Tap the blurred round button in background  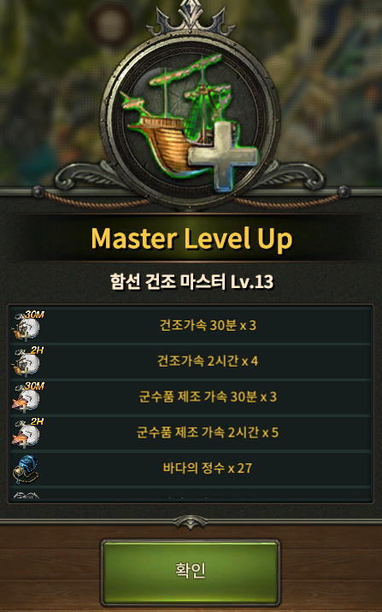click(111, 23)
